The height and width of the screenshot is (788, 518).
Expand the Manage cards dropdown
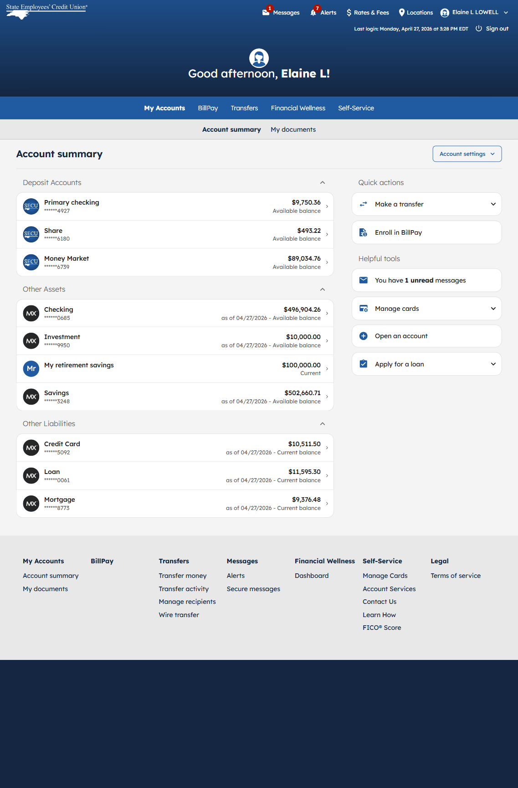point(493,309)
